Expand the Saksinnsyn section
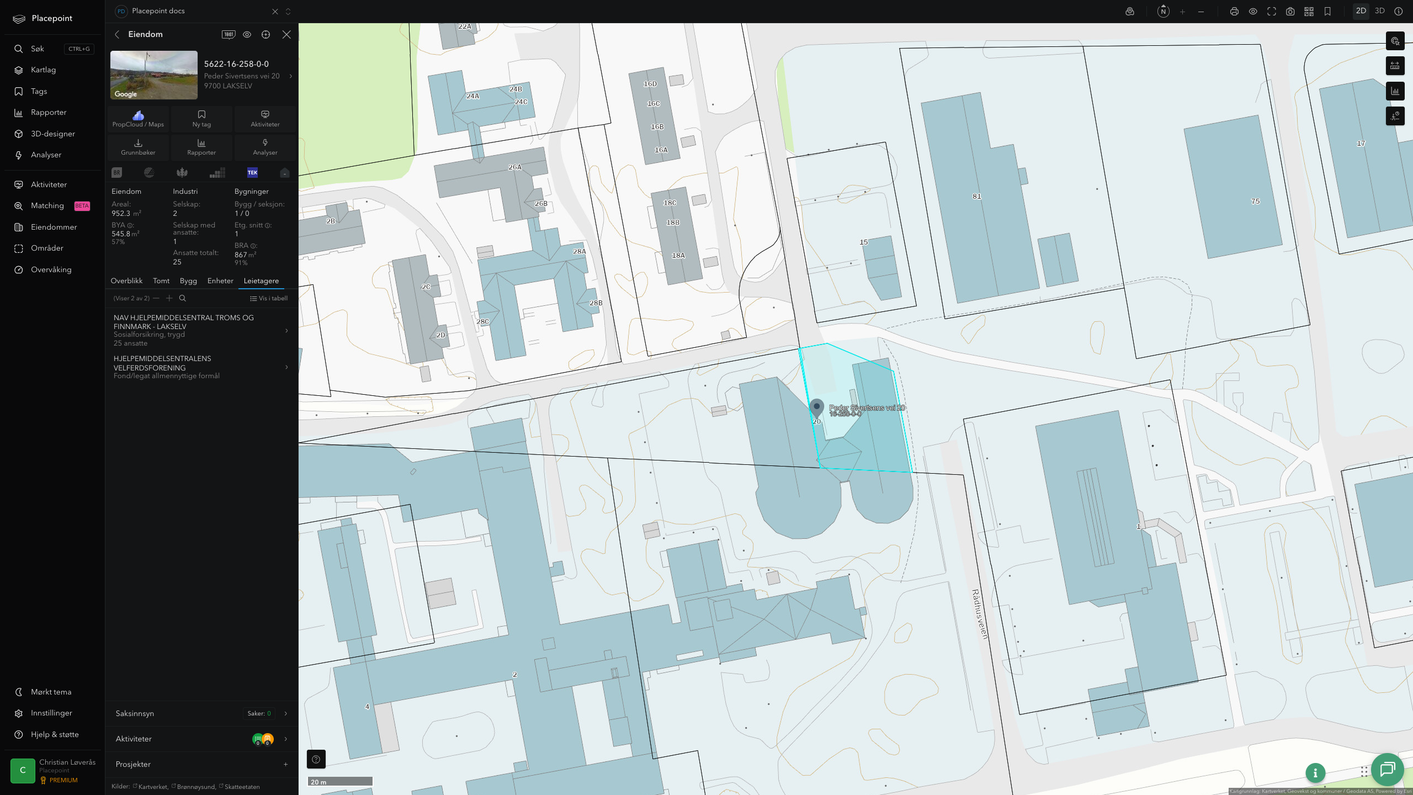The width and height of the screenshot is (1413, 795). coord(201,713)
